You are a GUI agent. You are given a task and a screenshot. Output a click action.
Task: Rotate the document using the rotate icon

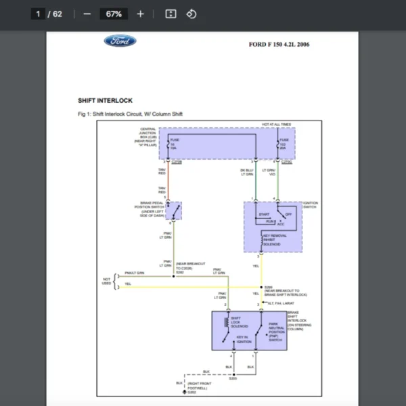[191, 14]
